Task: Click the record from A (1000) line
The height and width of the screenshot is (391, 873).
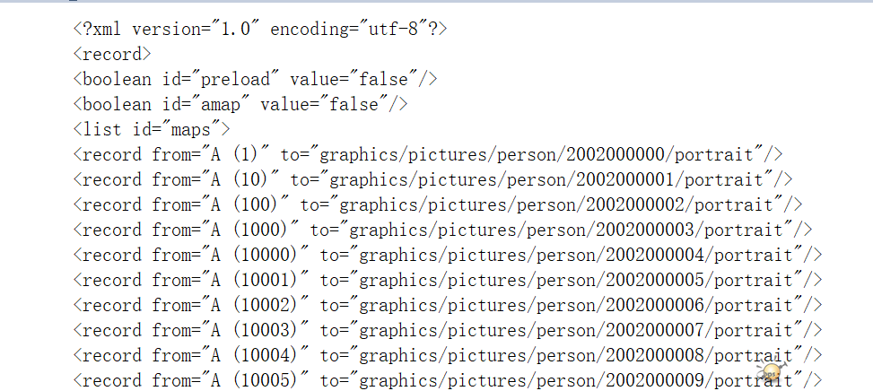Action: pos(442,230)
